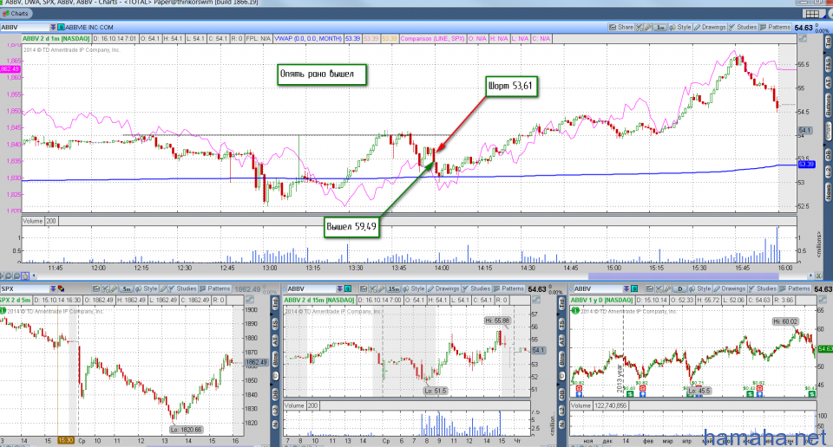The width and height of the screenshot is (833, 447).
Task: Click the Volume study label in main chart
Action: (x=32, y=221)
